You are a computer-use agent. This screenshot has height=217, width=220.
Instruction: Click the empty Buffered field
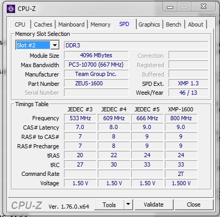click(188, 74)
